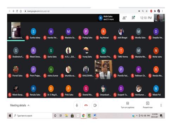The height and width of the screenshot is (127, 169).
Task: Toggle the camera button
Action: (95, 105)
